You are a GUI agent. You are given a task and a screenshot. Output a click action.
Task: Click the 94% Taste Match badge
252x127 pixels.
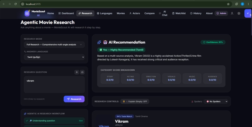tap(124, 116)
